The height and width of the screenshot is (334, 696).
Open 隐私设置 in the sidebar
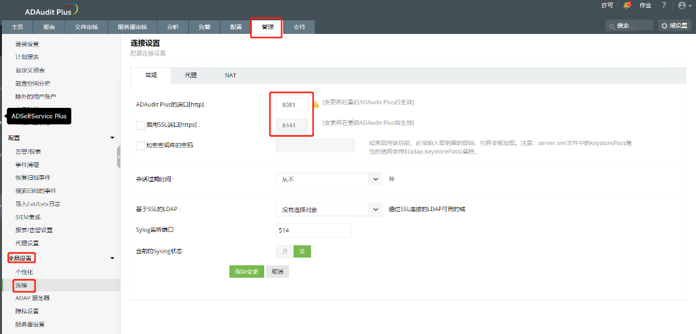[27, 311]
